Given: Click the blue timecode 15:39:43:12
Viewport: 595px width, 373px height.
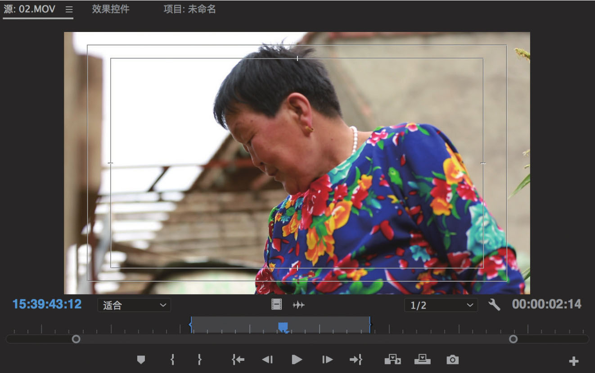Looking at the screenshot, I should [47, 304].
